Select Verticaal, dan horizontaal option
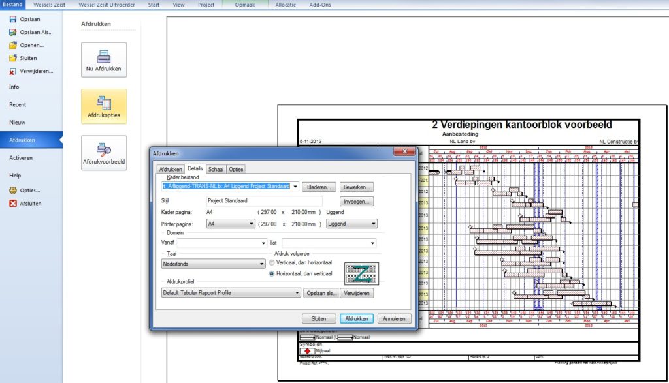This screenshot has height=383, width=669. pyautogui.click(x=272, y=262)
